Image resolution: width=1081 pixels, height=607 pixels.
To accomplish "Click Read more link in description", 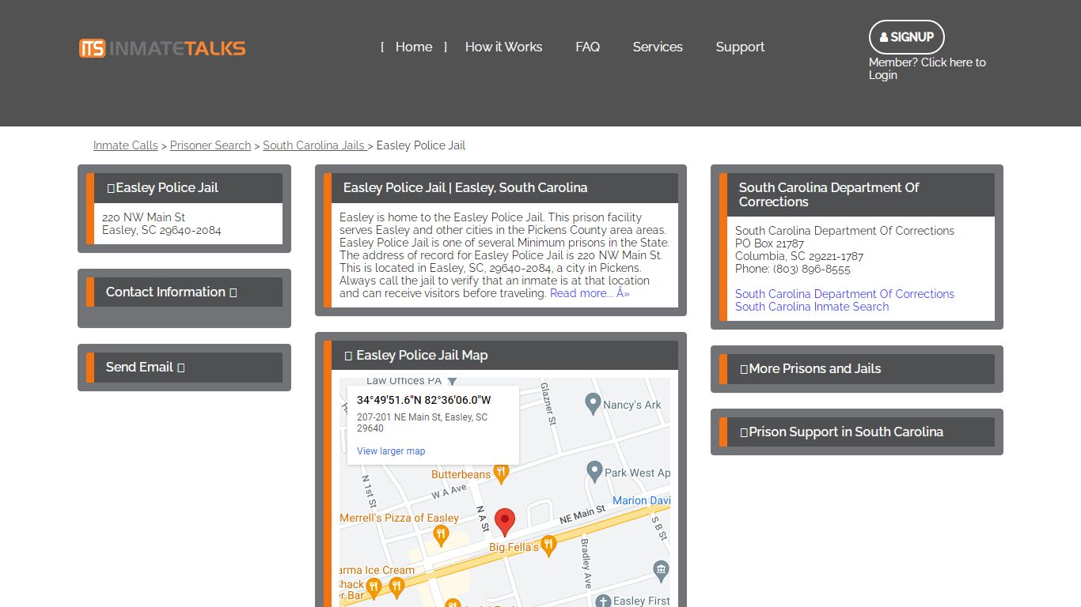I will (x=590, y=293).
